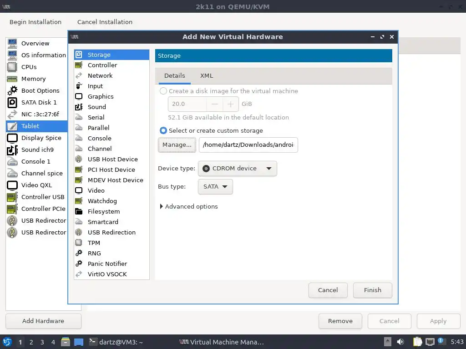Increase disk size with plus button
This screenshot has height=349, width=466.
tap(230, 104)
